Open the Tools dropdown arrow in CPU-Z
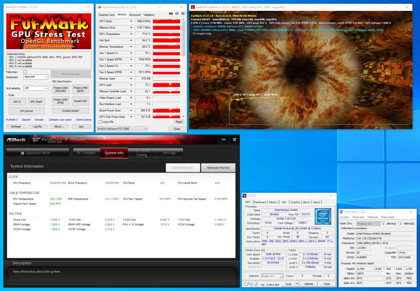 coord(297,284)
